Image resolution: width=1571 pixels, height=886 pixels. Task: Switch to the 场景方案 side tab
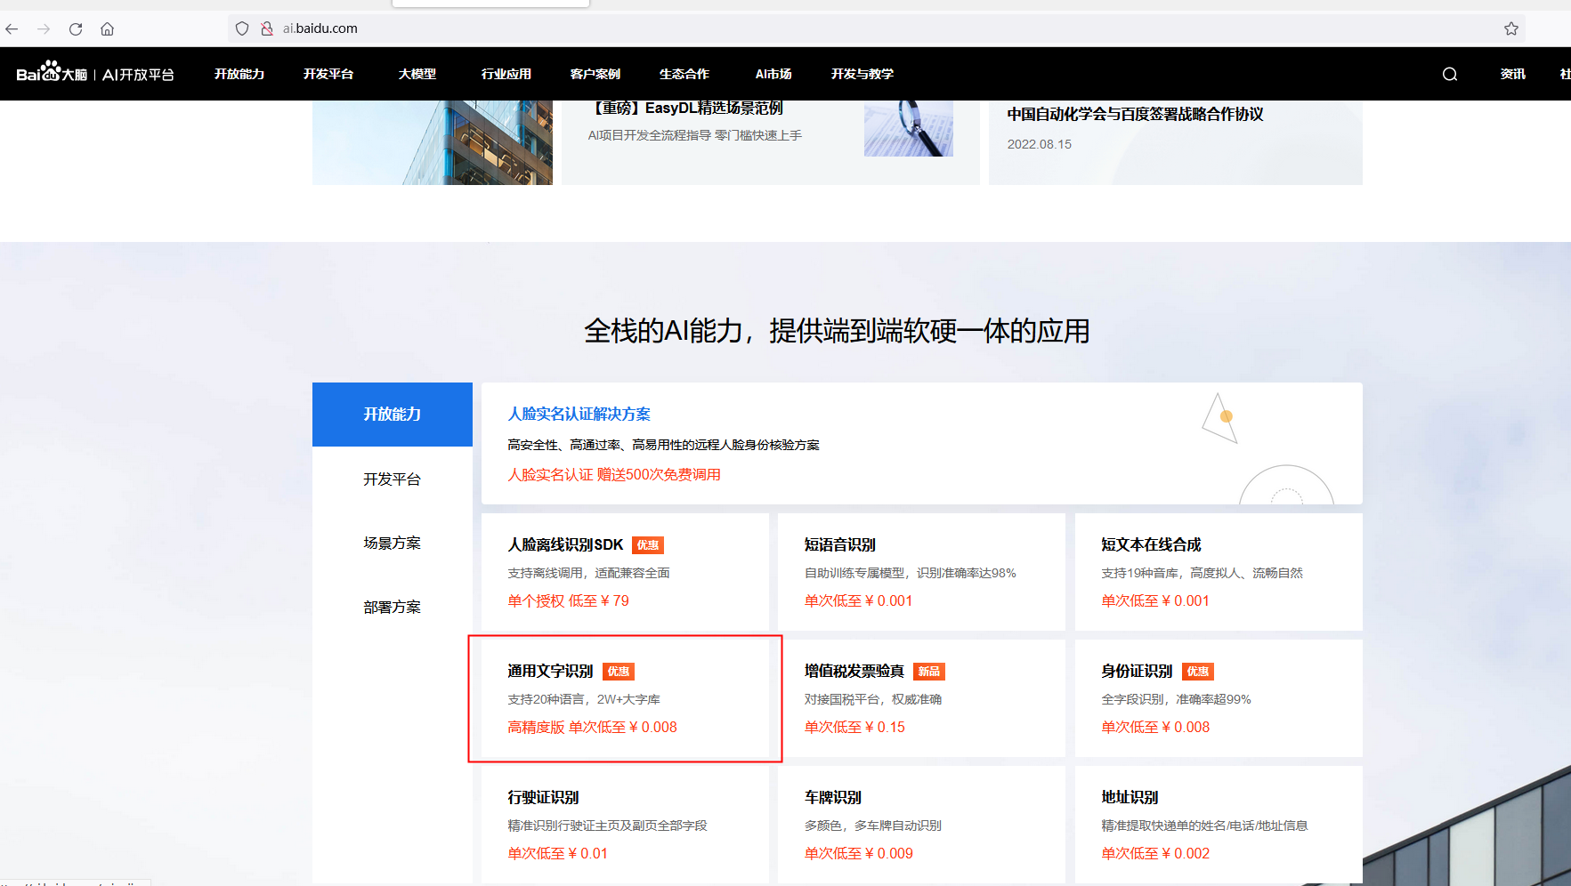point(393,544)
